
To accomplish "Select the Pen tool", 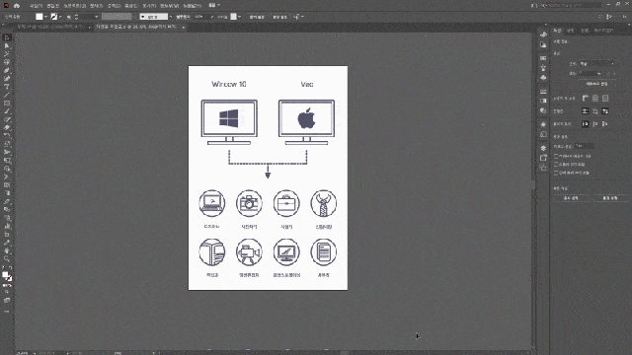I will click(7, 70).
